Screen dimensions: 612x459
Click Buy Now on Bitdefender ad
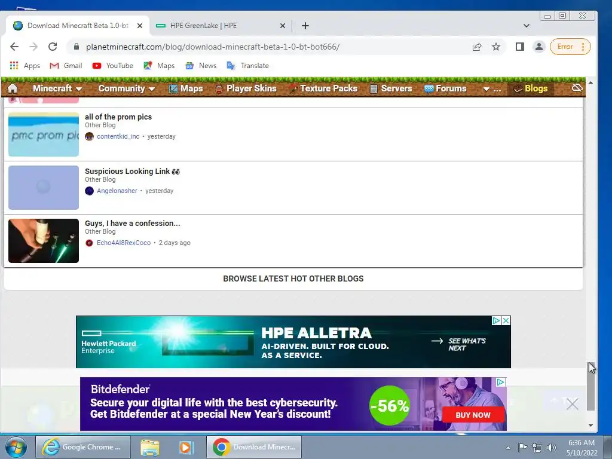[473, 415]
